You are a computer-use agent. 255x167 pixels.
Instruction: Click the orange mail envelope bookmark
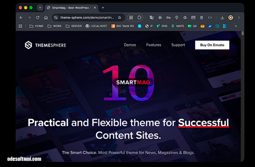coord(203,26)
